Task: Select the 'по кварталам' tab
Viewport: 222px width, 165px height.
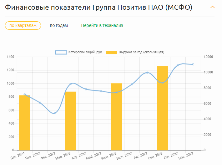Action: pos(23,25)
